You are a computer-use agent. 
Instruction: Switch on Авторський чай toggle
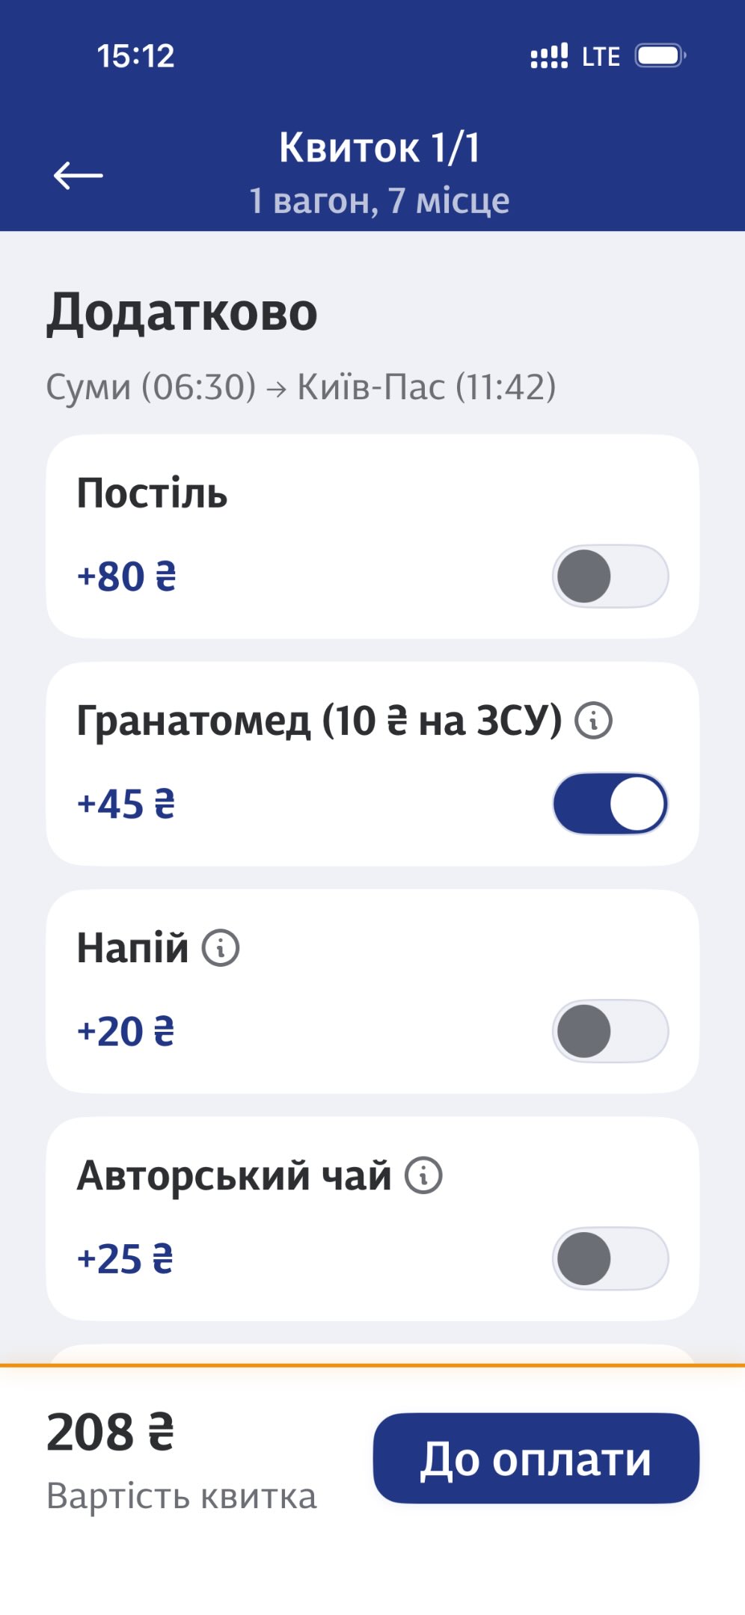[x=610, y=1259]
